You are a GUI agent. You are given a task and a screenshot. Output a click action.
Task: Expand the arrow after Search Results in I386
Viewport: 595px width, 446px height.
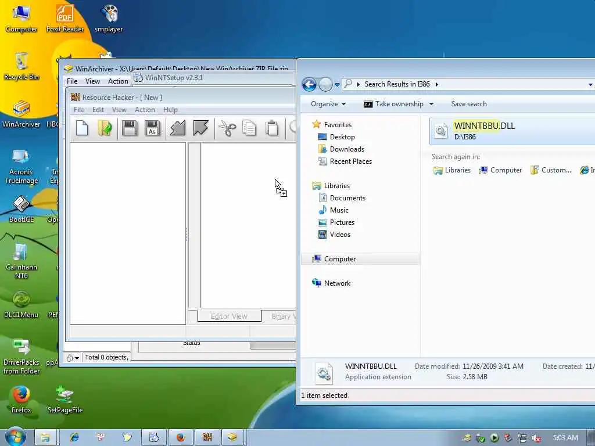pos(437,84)
